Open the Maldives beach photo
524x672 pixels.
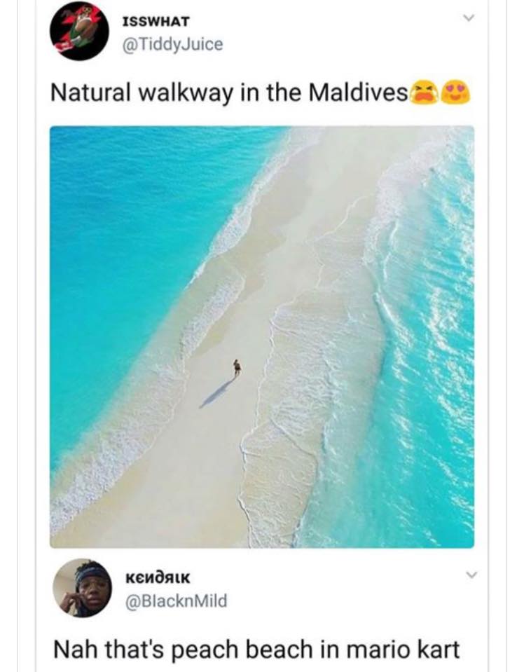(x=262, y=337)
